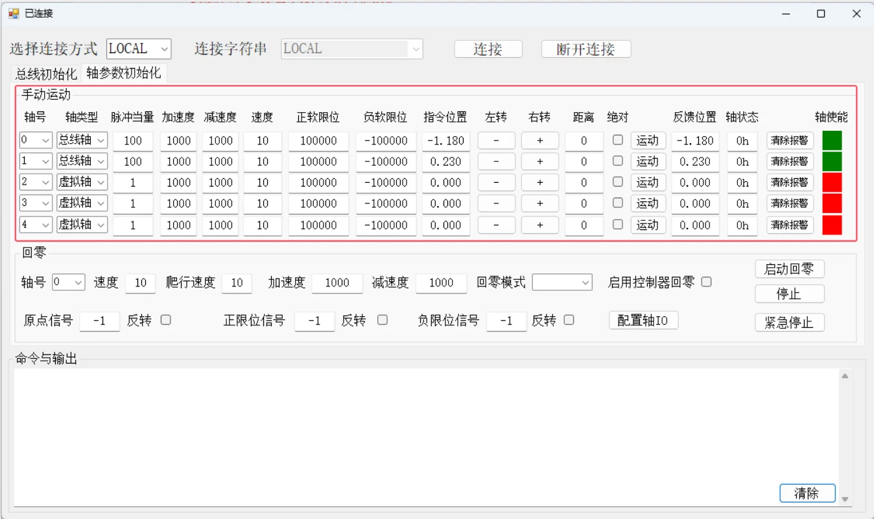
Task: Open 配置轴IO configuration
Action: pyautogui.click(x=643, y=320)
